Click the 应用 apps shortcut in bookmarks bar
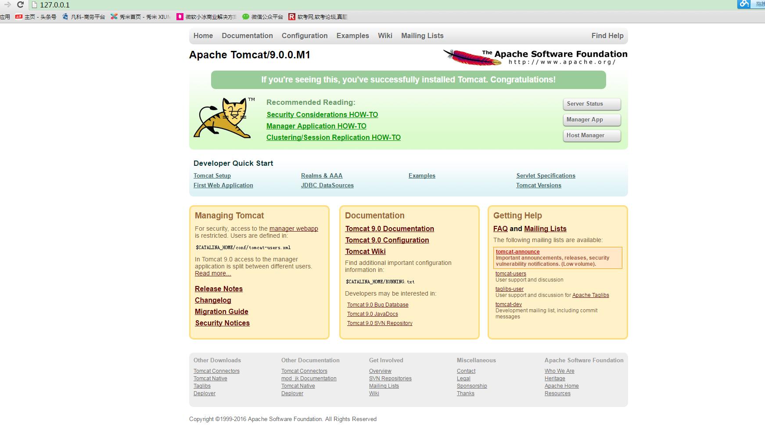The height and width of the screenshot is (425, 765). (5, 17)
